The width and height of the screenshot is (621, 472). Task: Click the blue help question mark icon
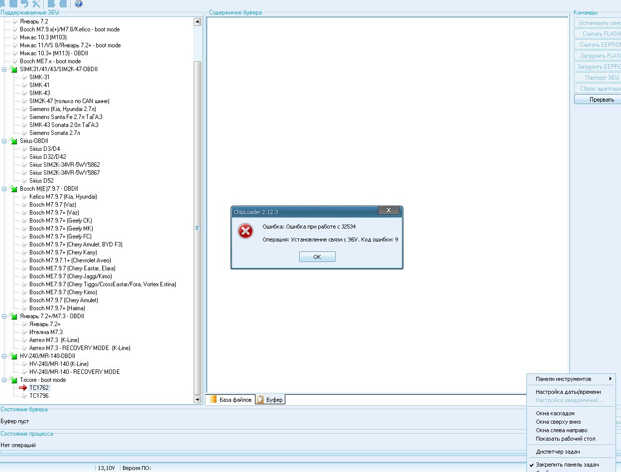click(x=79, y=4)
